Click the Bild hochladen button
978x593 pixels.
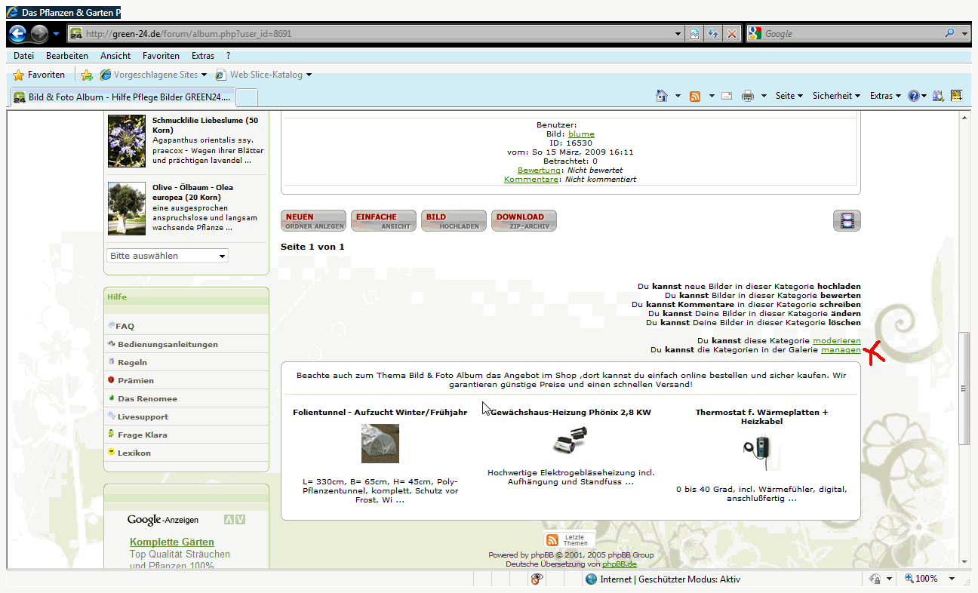point(454,221)
